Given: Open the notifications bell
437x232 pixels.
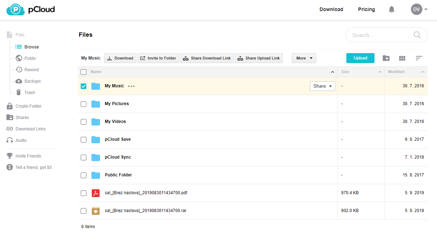Looking at the screenshot, I should click(x=392, y=10).
